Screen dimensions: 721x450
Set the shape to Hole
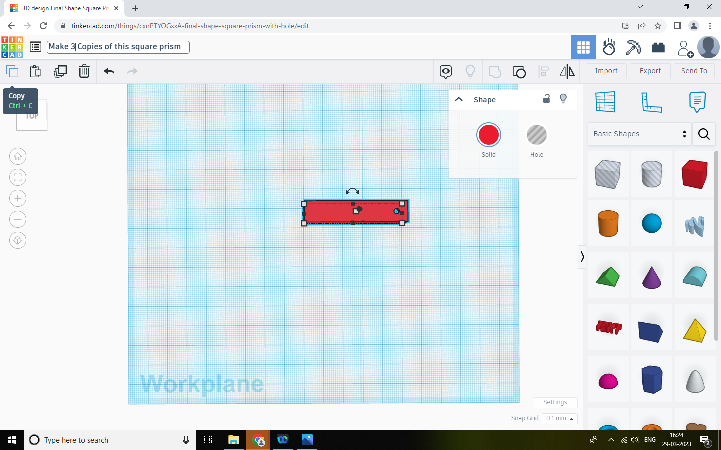536,135
